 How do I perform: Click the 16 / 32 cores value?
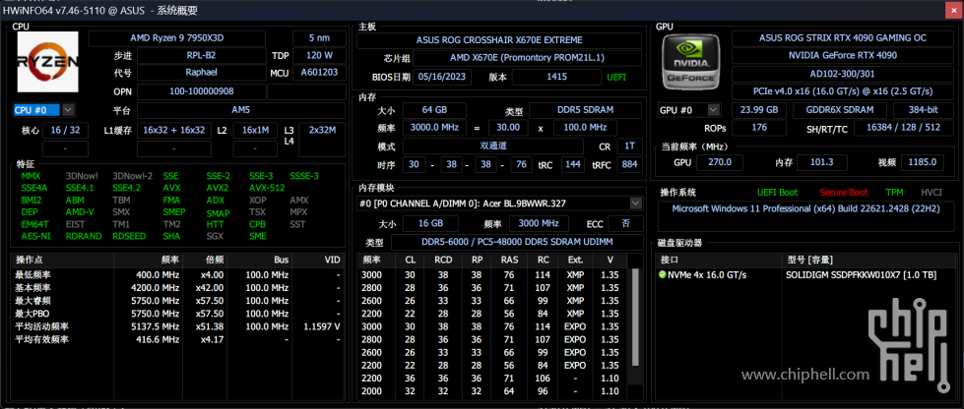[x=65, y=130]
